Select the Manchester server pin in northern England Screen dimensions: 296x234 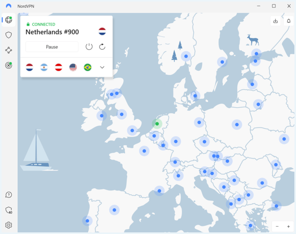122,114
